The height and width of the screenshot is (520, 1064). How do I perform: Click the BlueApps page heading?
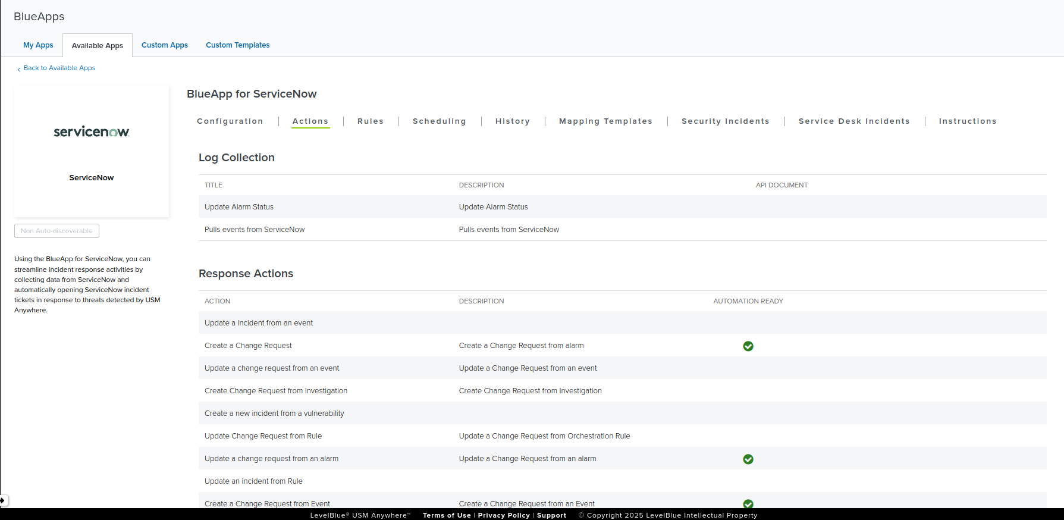pyautogui.click(x=39, y=17)
